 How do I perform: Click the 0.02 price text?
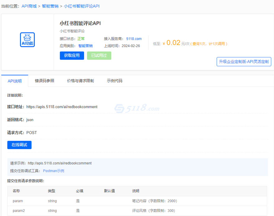[x=173, y=43]
